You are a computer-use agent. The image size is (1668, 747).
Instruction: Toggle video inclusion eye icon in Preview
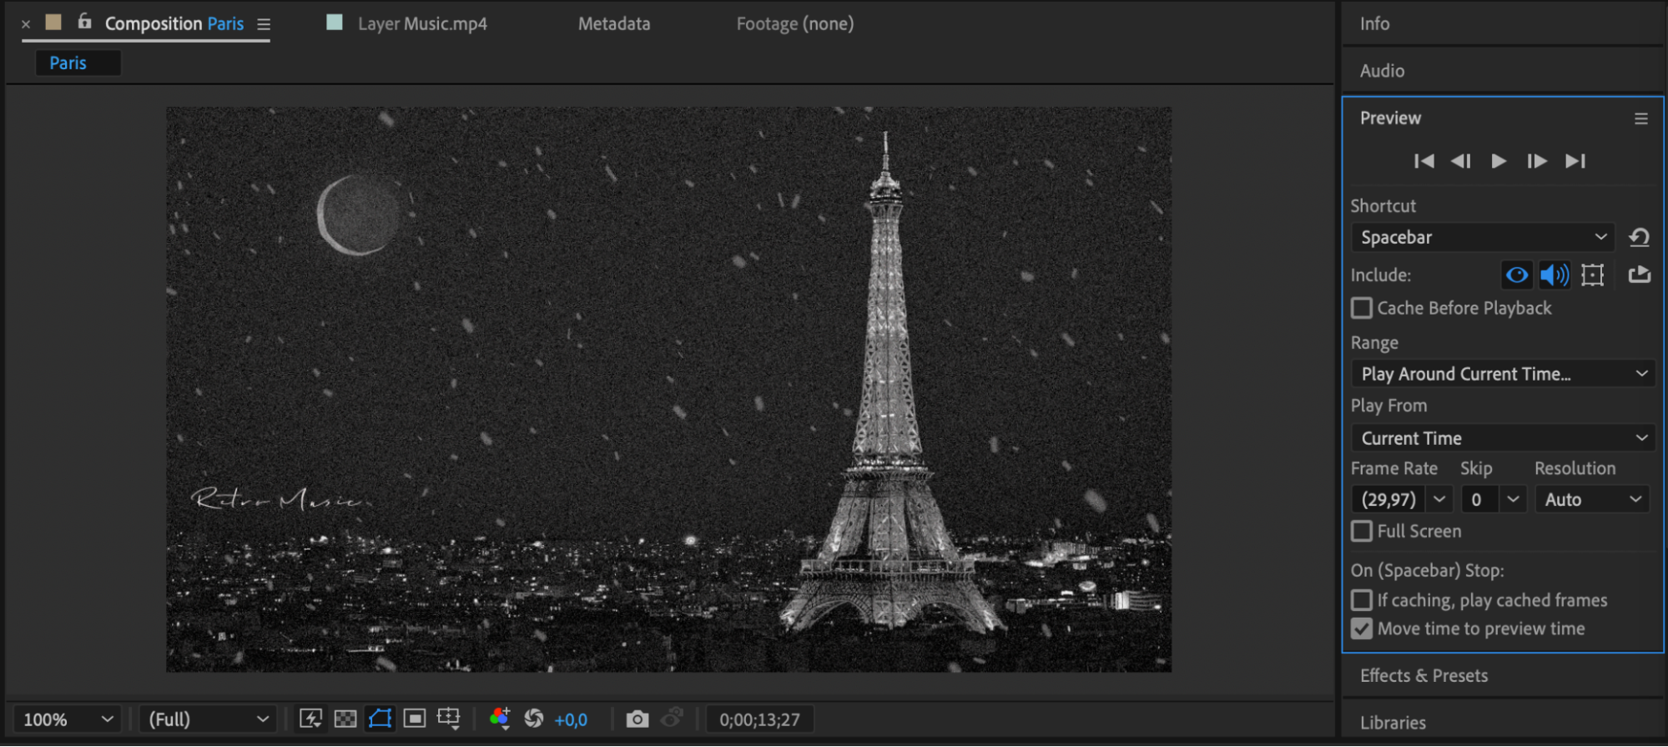pyautogui.click(x=1517, y=275)
